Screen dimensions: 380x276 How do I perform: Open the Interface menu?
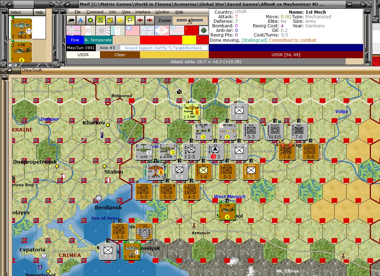coord(143,12)
